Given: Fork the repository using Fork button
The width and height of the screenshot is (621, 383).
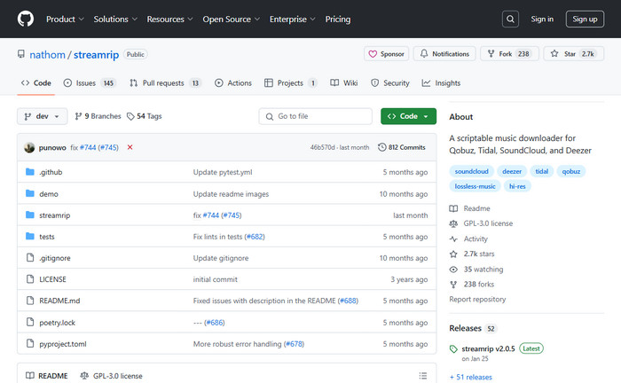Looking at the screenshot, I should pyautogui.click(x=509, y=54).
